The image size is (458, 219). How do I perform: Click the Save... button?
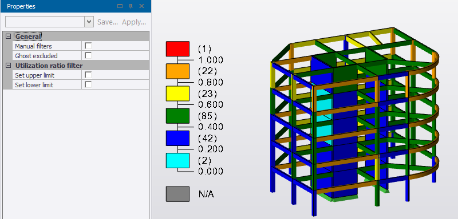108,22
